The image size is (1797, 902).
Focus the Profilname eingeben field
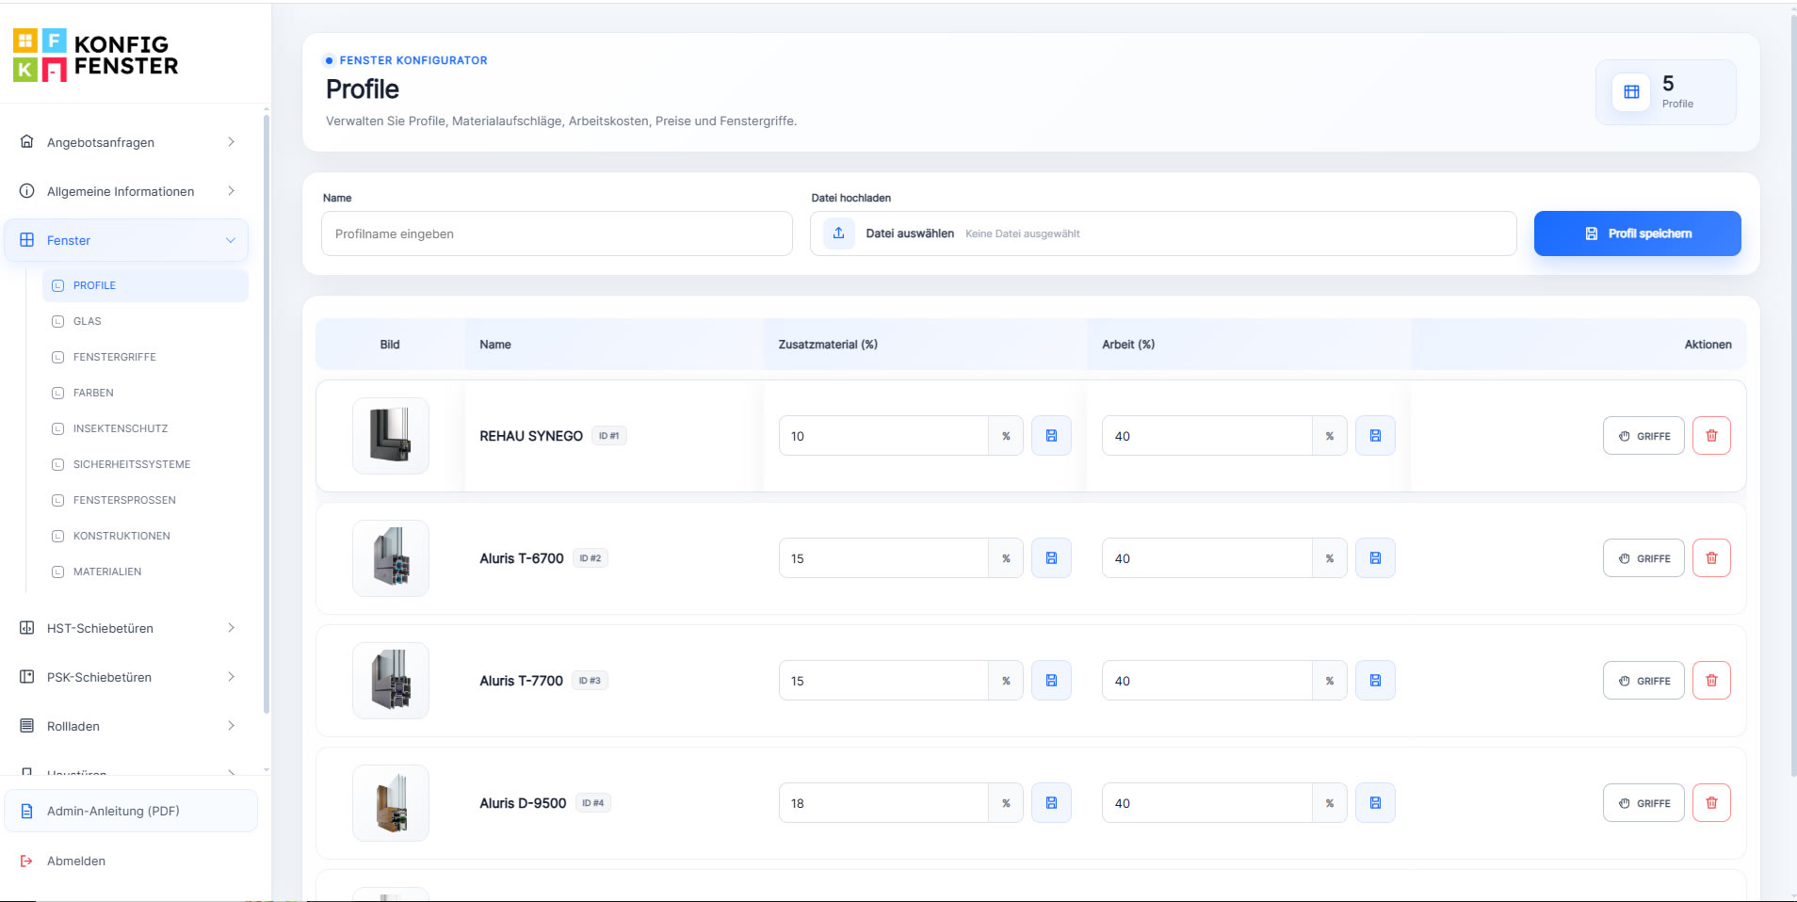[x=557, y=234]
